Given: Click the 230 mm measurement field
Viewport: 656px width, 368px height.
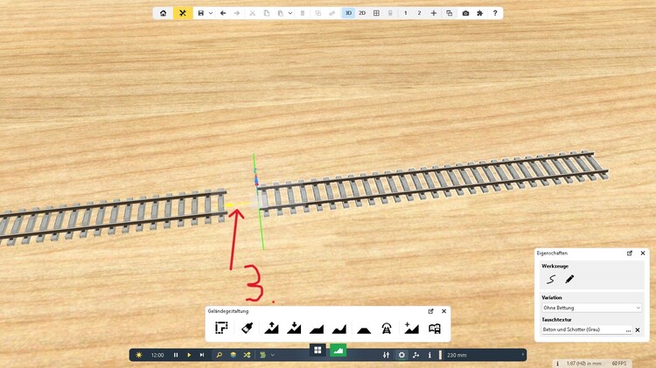Looking at the screenshot, I should click(457, 355).
